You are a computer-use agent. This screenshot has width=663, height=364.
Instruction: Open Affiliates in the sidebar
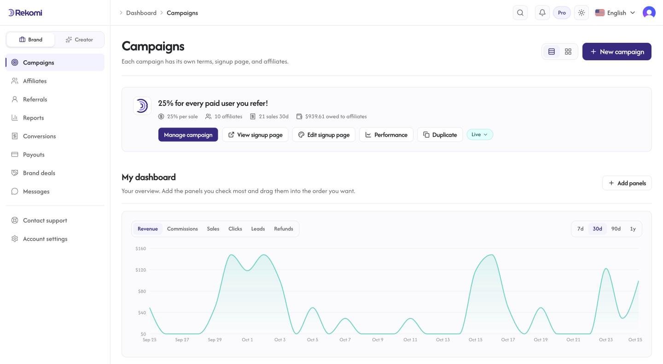coord(55,81)
